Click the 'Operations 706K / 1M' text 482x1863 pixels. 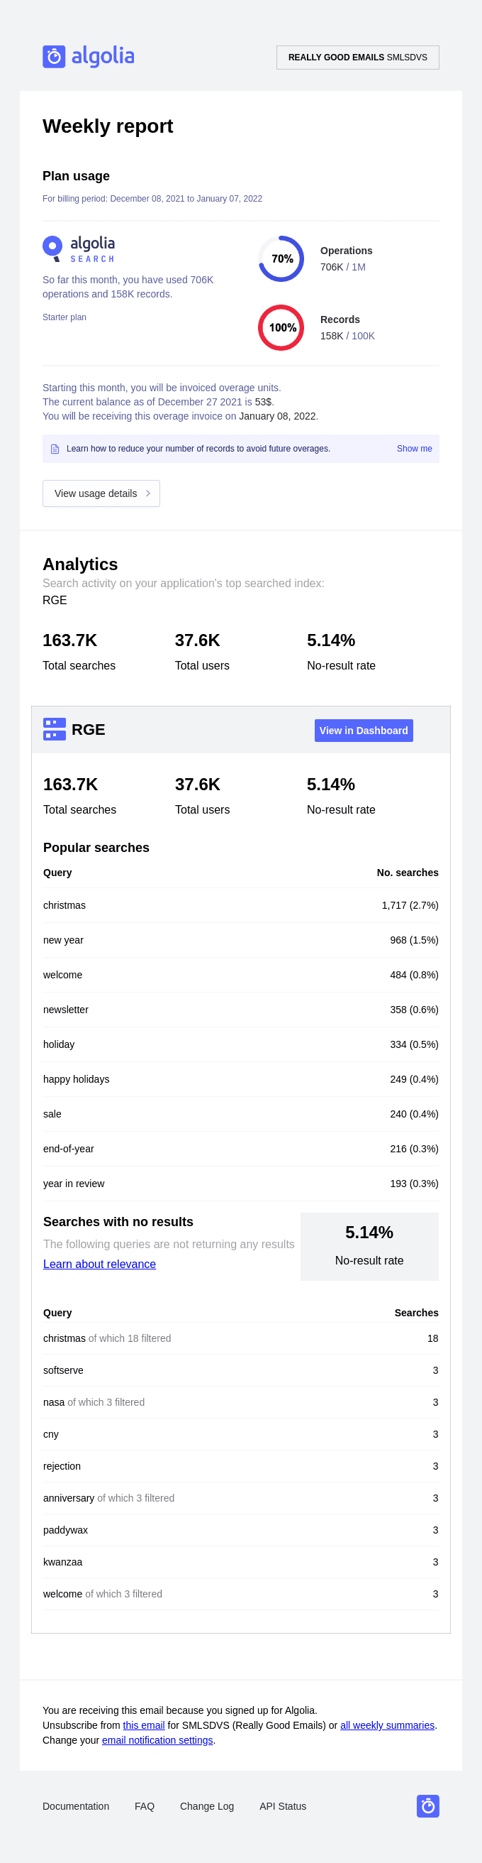click(347, 259)
